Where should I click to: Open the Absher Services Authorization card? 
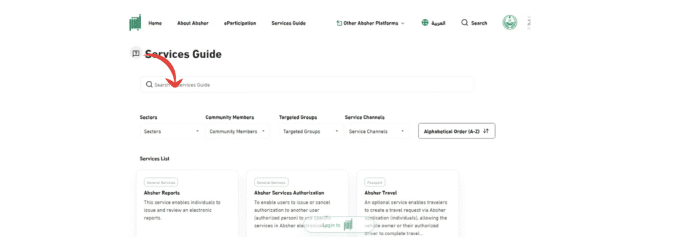[297, 204]
